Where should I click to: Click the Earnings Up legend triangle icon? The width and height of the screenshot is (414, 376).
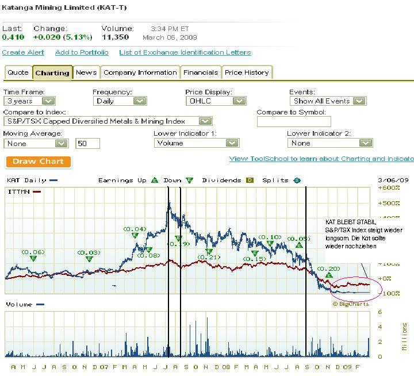coord(155,181)
